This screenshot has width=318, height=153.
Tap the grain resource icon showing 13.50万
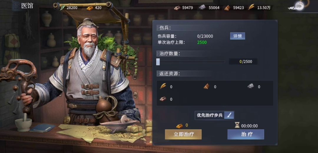(x=251, y=7)
